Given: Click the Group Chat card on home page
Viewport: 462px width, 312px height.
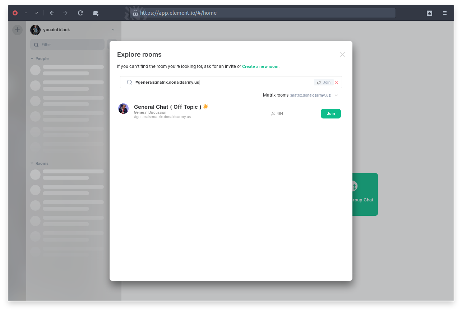Looking at the screenshot, I should 365,194.
